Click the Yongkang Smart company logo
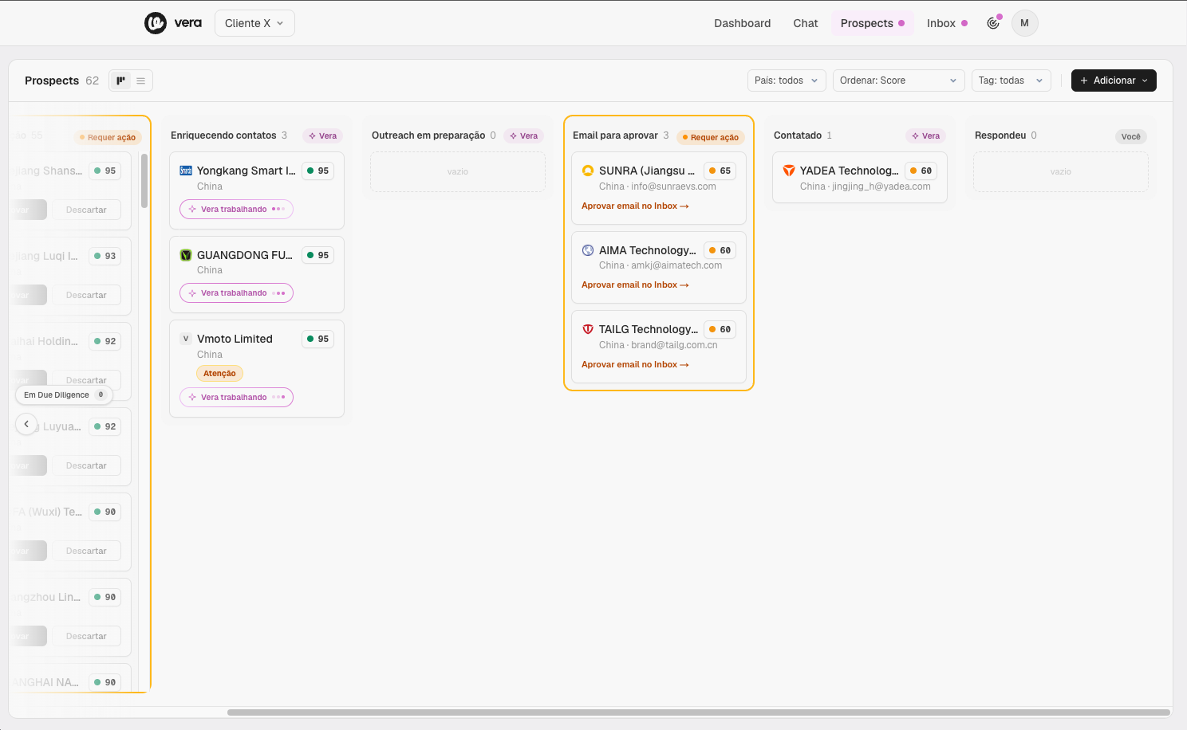1187x730 pixels. [186, 171]
